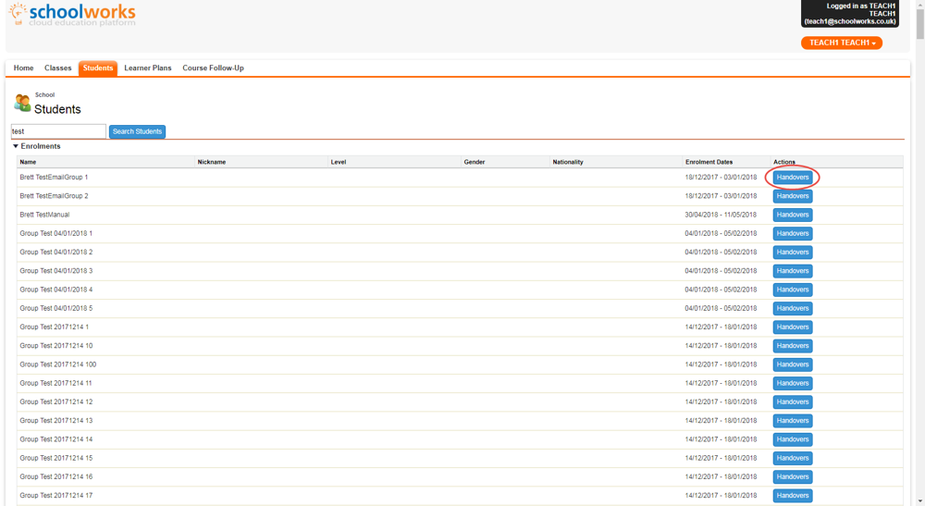
Task: Click the Students tab
Action: coord(97,68)
